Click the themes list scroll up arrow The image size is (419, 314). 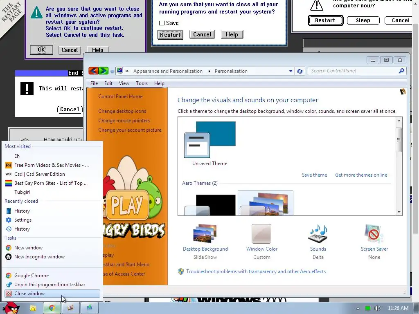399,121
